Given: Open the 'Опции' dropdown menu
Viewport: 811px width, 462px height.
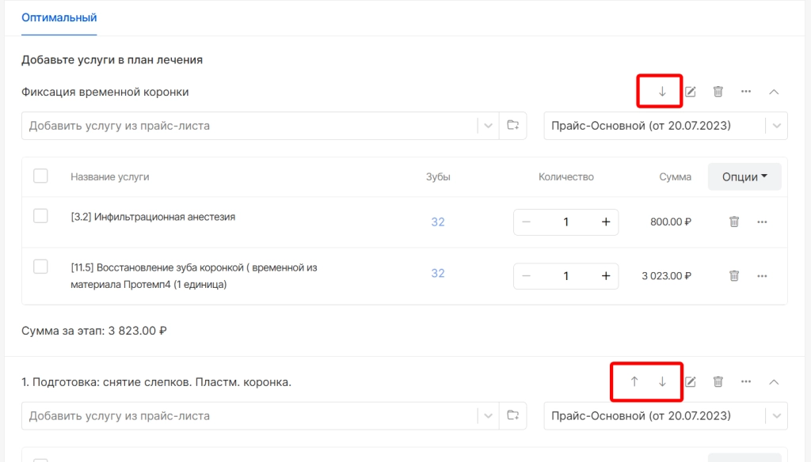Looking at the screenshot, I should click(x=744, y=176).
